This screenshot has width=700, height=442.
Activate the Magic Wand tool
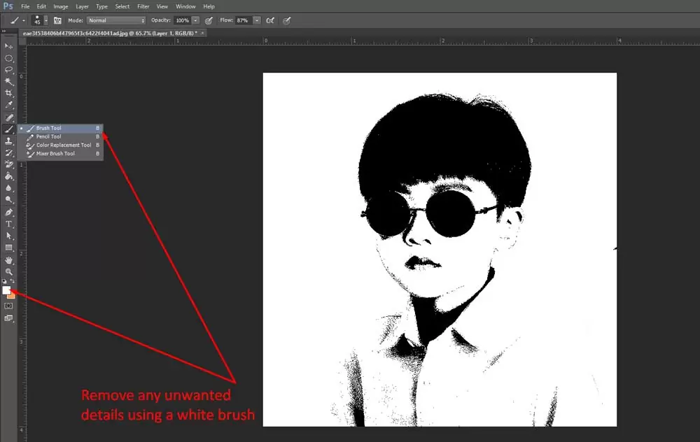[9, 82]
